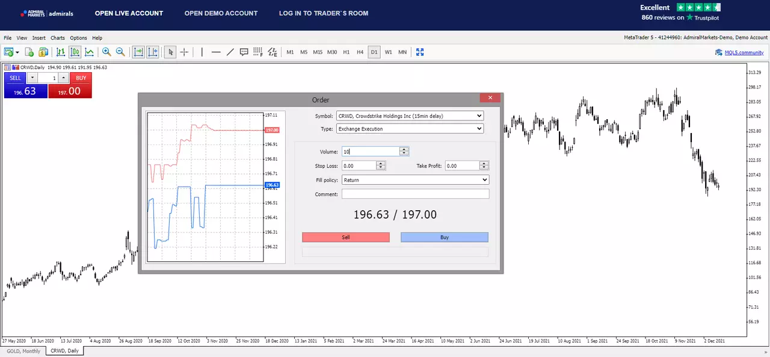Switch timeframe to M5

coord(304,52)
